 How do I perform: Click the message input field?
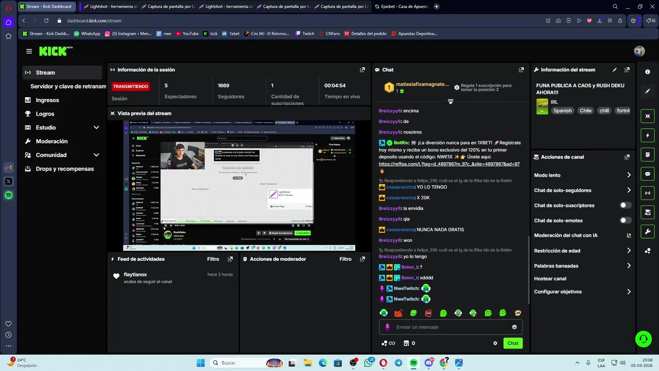[450, 327]
